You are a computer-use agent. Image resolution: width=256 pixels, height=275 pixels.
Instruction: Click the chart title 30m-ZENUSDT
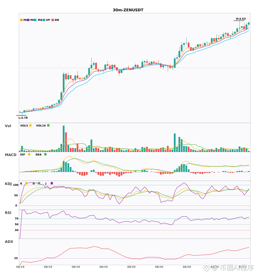pos(128,10)
